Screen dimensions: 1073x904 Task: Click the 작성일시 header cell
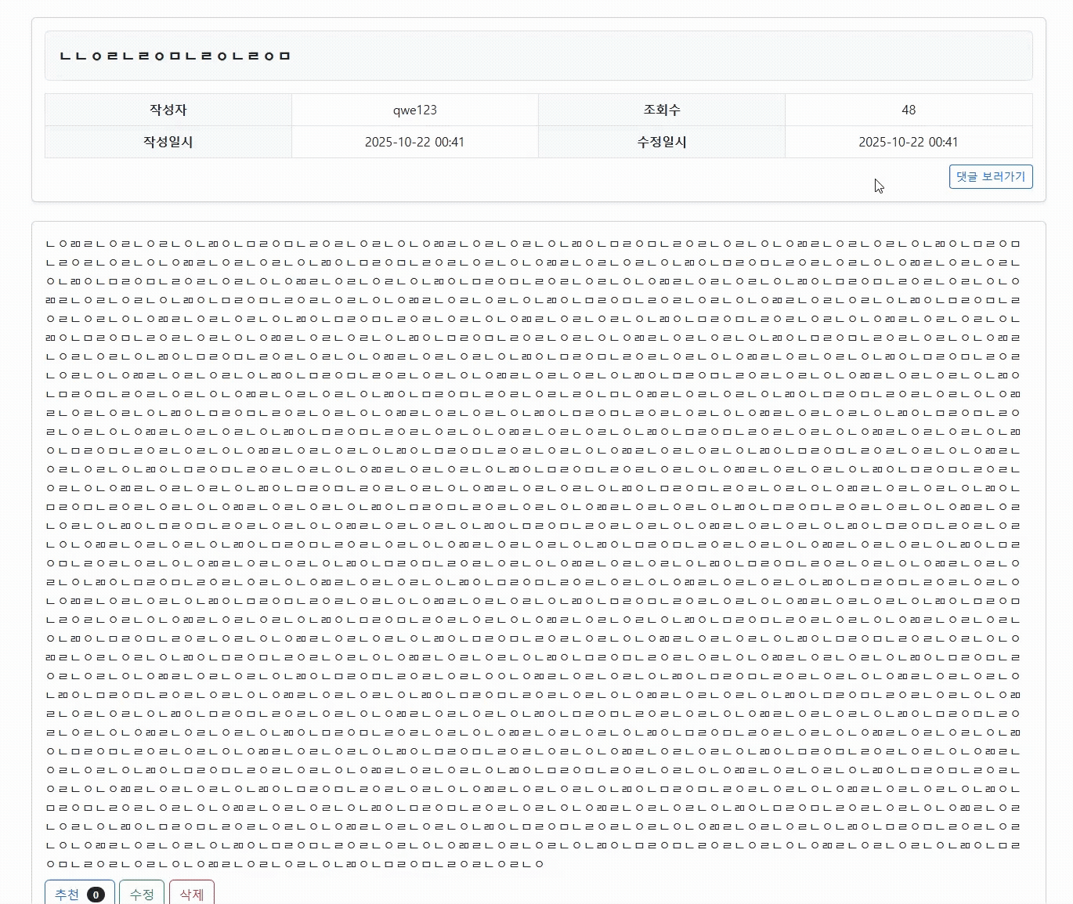168,142
